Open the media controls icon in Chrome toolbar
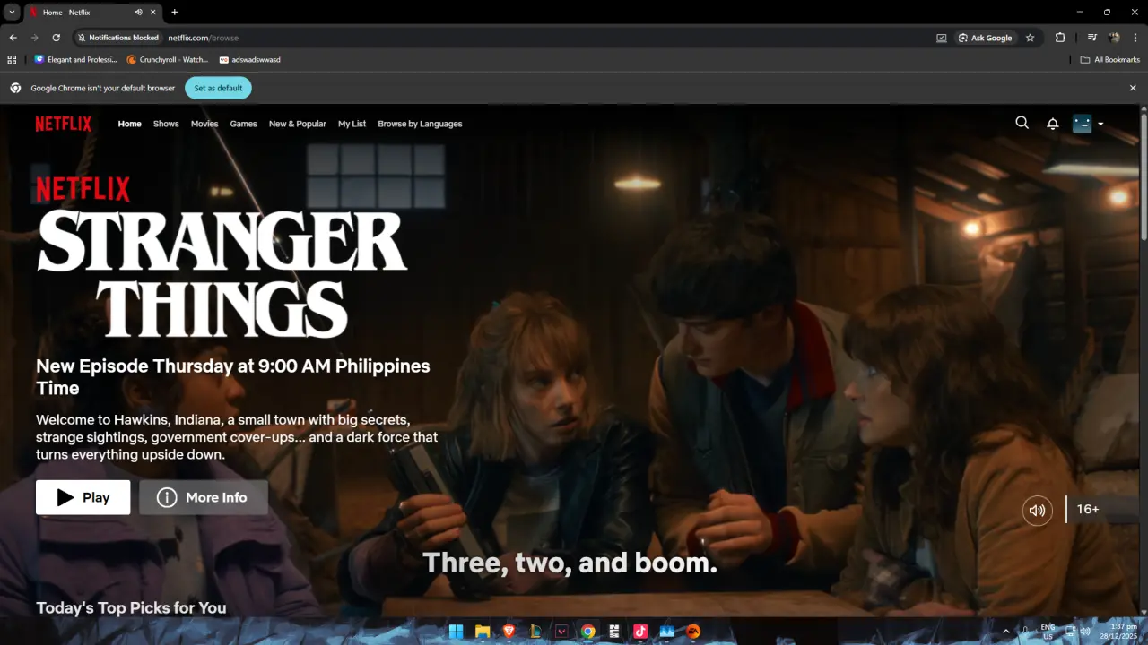 pos(1091,38)
